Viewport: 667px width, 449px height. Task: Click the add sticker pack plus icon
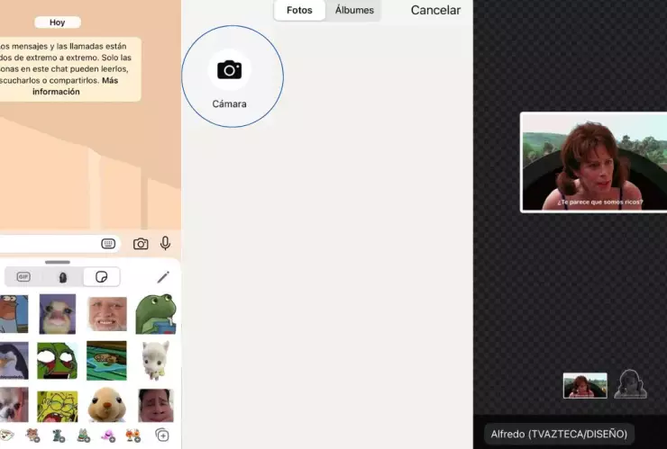pos(162,436)
